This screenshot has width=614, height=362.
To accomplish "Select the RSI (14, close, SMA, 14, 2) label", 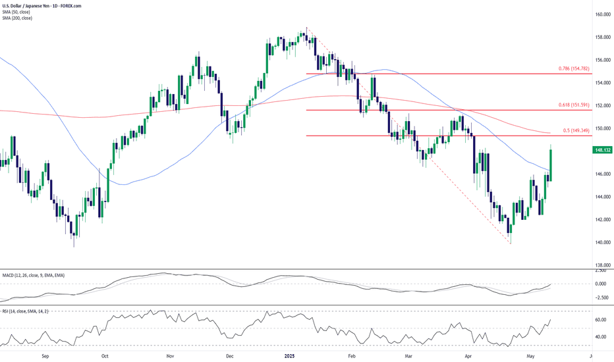I will (x=26, y=311).
